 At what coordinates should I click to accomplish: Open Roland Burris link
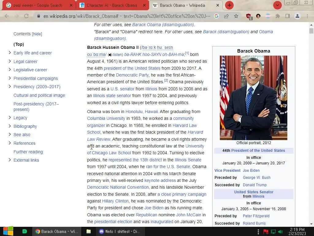[254, 223]
